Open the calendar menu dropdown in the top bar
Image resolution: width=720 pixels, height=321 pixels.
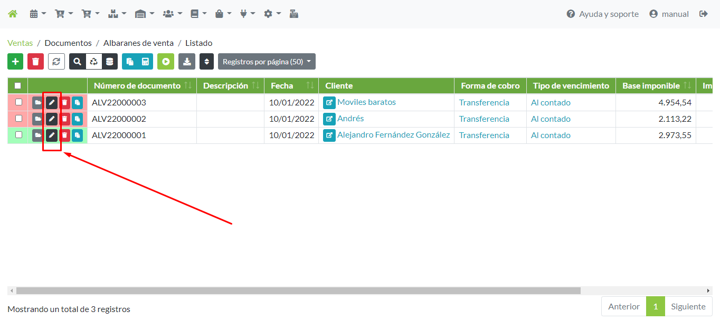click(x=37, y=14)
